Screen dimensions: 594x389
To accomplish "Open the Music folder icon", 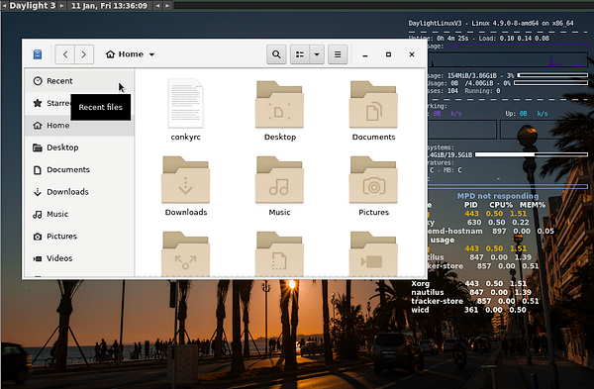I will point(279,180).
